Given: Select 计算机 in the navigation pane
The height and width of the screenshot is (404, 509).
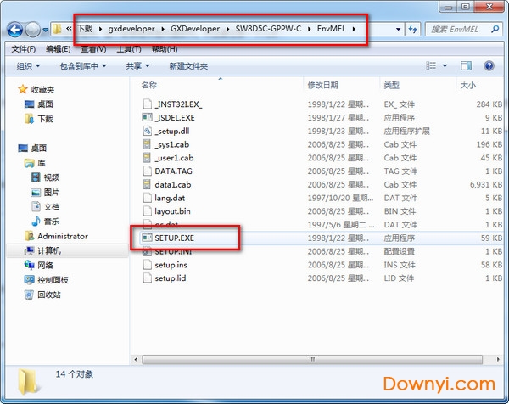Looking at the screenshot, I should point(49,250).
